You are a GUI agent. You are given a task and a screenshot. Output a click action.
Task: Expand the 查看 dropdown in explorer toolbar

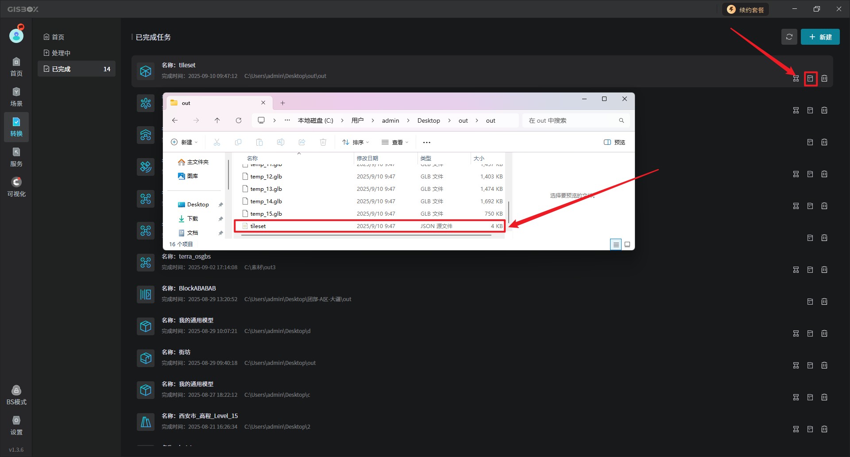point(395,142)
